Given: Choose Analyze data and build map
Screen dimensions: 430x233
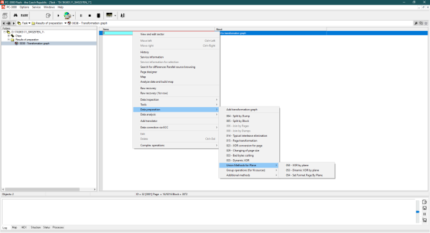Looking at the screenshot, I should [x=176, y=82].
